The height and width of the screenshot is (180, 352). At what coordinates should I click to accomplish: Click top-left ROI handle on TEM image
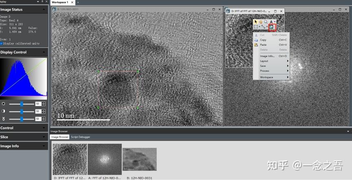point(98,71)
